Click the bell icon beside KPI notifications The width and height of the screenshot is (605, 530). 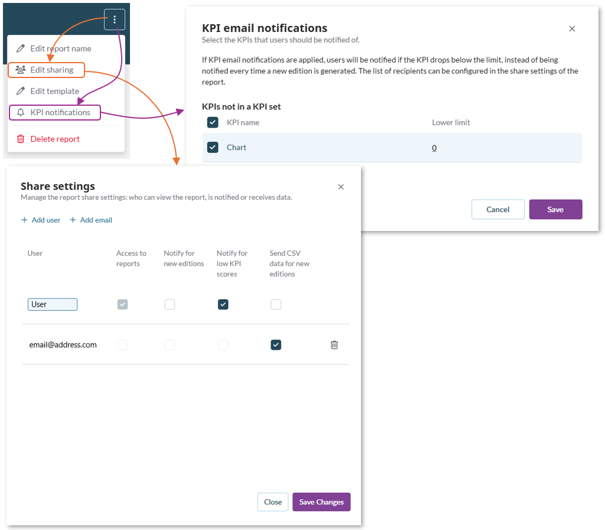21,112
